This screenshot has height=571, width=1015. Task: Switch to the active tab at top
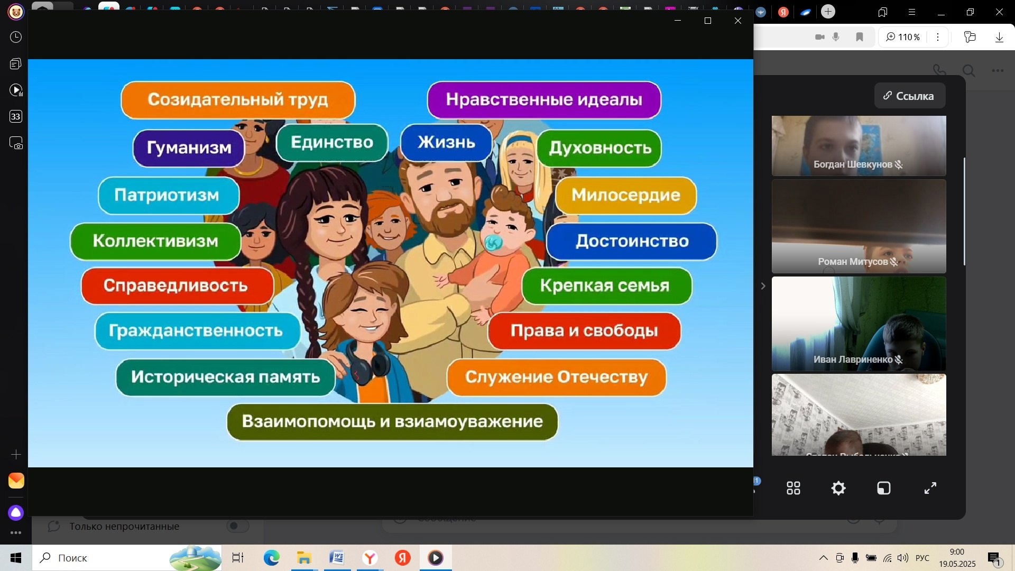point(108,7)
